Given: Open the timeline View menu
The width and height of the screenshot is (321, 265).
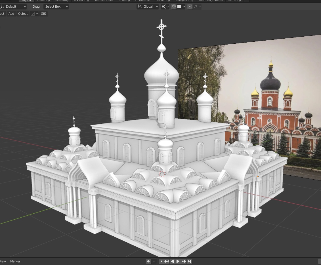Looking at the screenshot, I should point(3,261).
